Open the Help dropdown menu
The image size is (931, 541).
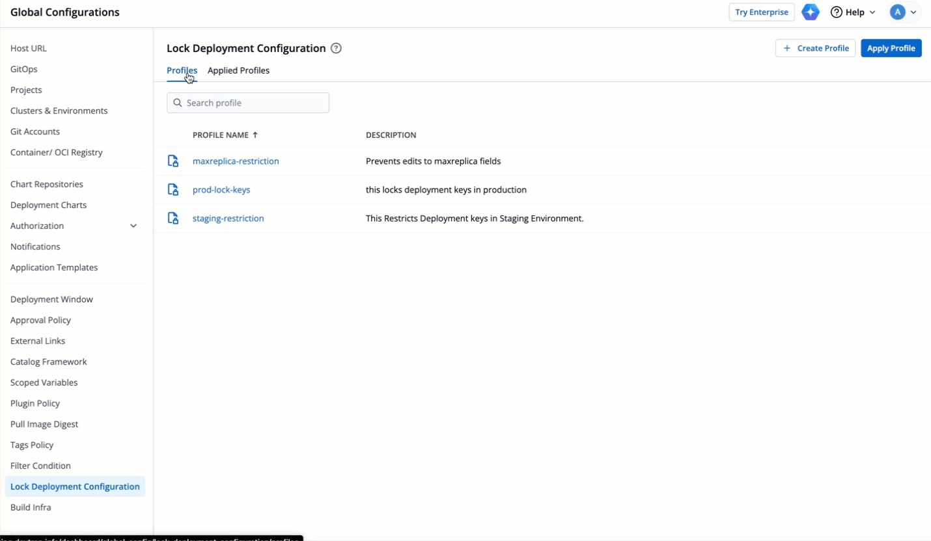(853, 12)
